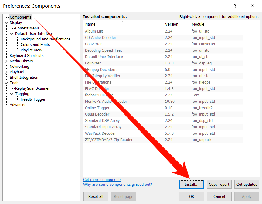Collapse the Default User Interface node
The width and height of the screenshot is (262, 204).
pyautogui.click(x=12, y=34)
